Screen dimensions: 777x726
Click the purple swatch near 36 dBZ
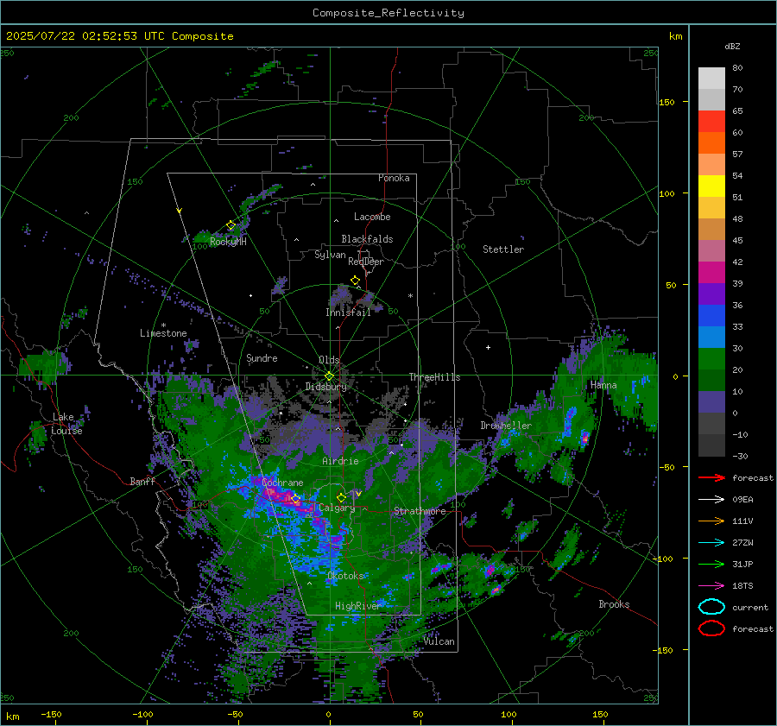tap(711, 294)
